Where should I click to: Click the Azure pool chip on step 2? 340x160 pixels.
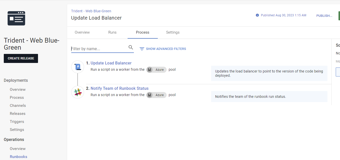(x=156, y=95)
